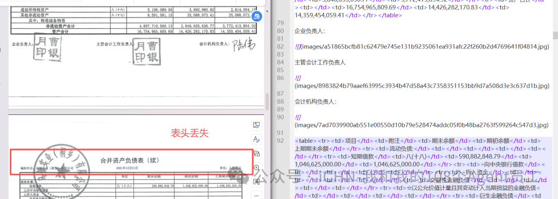Click the blue convert-to-Word floating button

257,16
